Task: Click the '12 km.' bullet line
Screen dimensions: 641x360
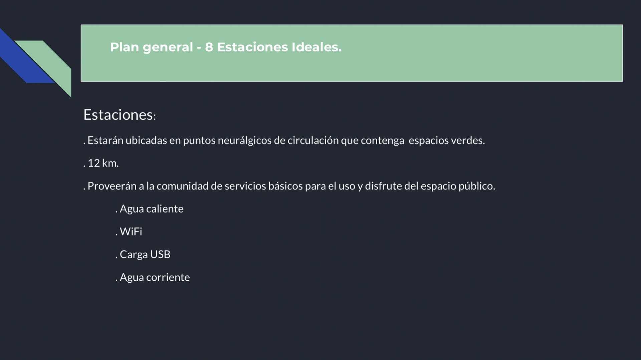Action: pos(101,163)
